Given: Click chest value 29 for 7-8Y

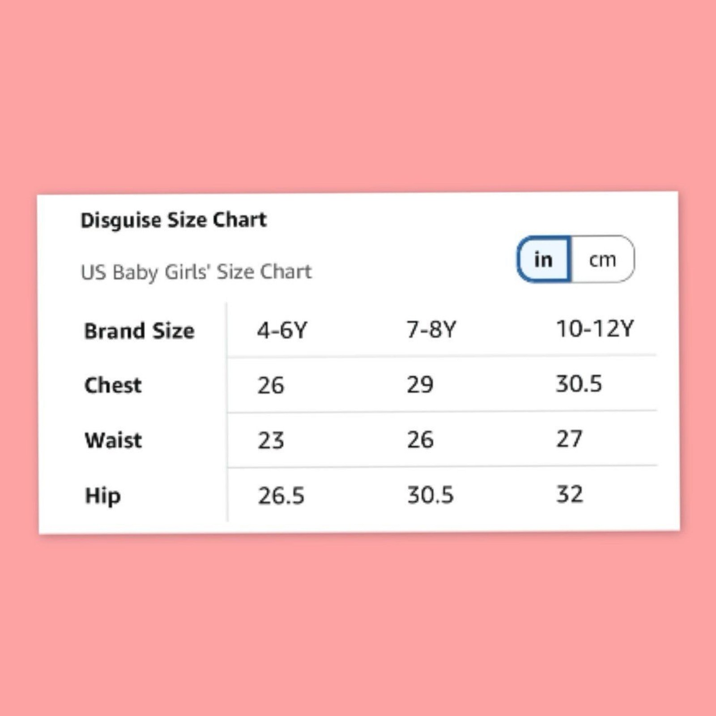Looking at the screenshot, I should point(420,384).
